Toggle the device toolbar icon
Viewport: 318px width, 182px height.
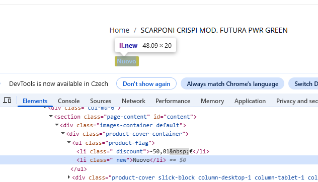(8, 101)
